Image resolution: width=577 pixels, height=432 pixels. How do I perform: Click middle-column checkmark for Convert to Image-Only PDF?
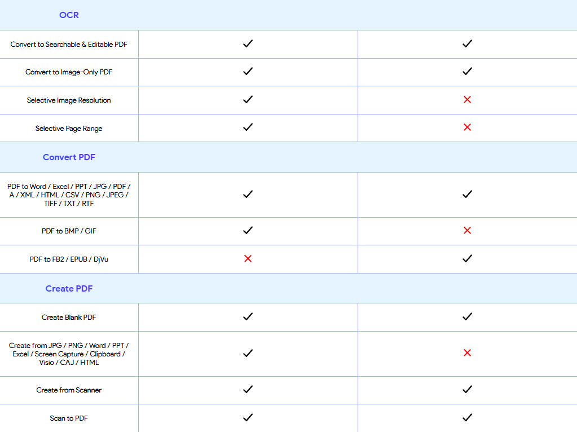[248, 72]
